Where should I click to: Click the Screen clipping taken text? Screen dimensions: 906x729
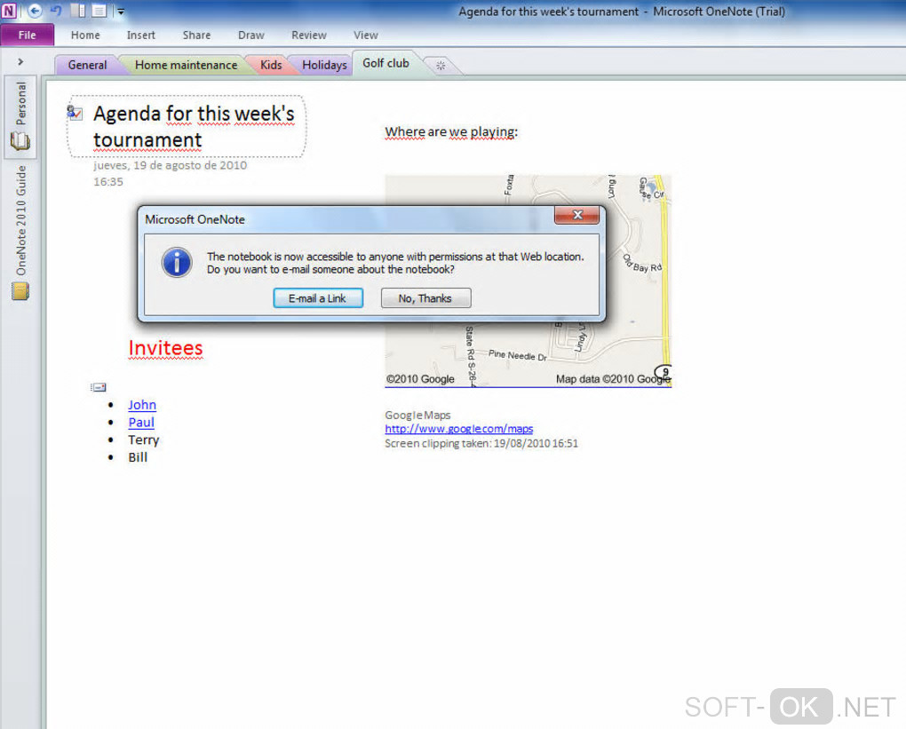481,443
